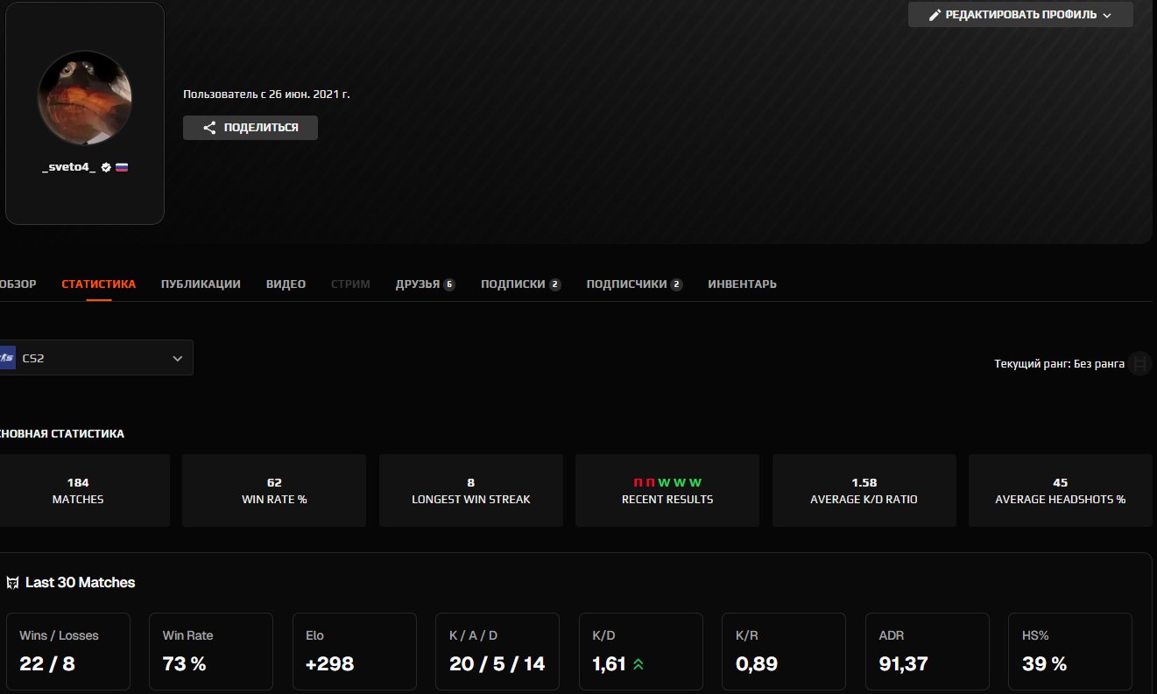Click the HS% 39 % card
The width and height of the screenshot is (1157, 694).
(x=1070, y=651)
